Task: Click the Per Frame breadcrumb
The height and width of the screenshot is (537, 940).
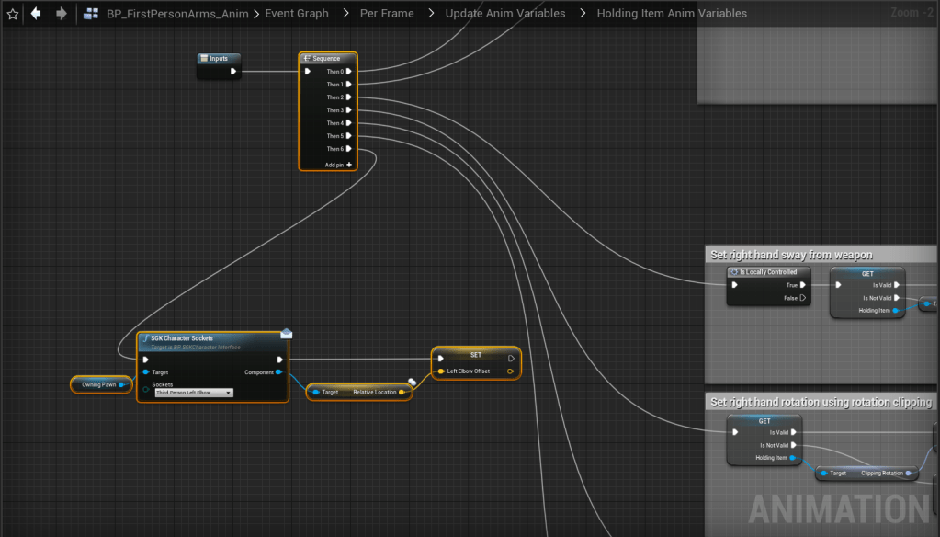Action: click(387, 14)
